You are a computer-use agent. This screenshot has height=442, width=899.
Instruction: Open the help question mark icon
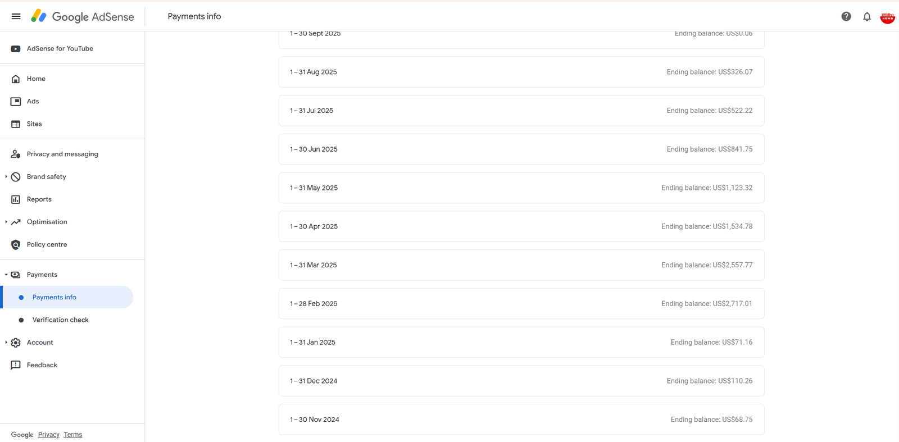click(846, 16)
